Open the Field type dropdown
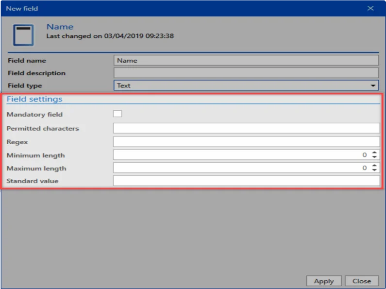 click(246, 85)
